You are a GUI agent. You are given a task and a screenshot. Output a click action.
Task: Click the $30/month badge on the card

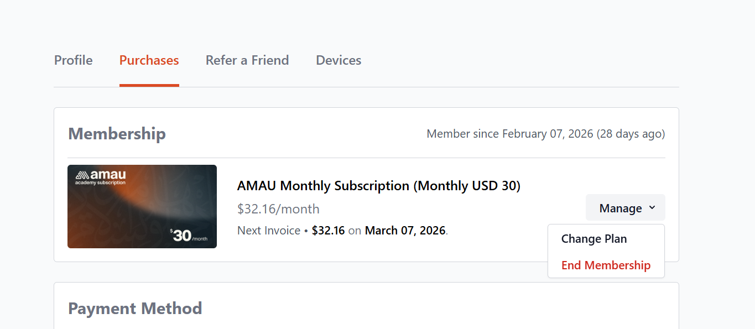pos(189,236)
